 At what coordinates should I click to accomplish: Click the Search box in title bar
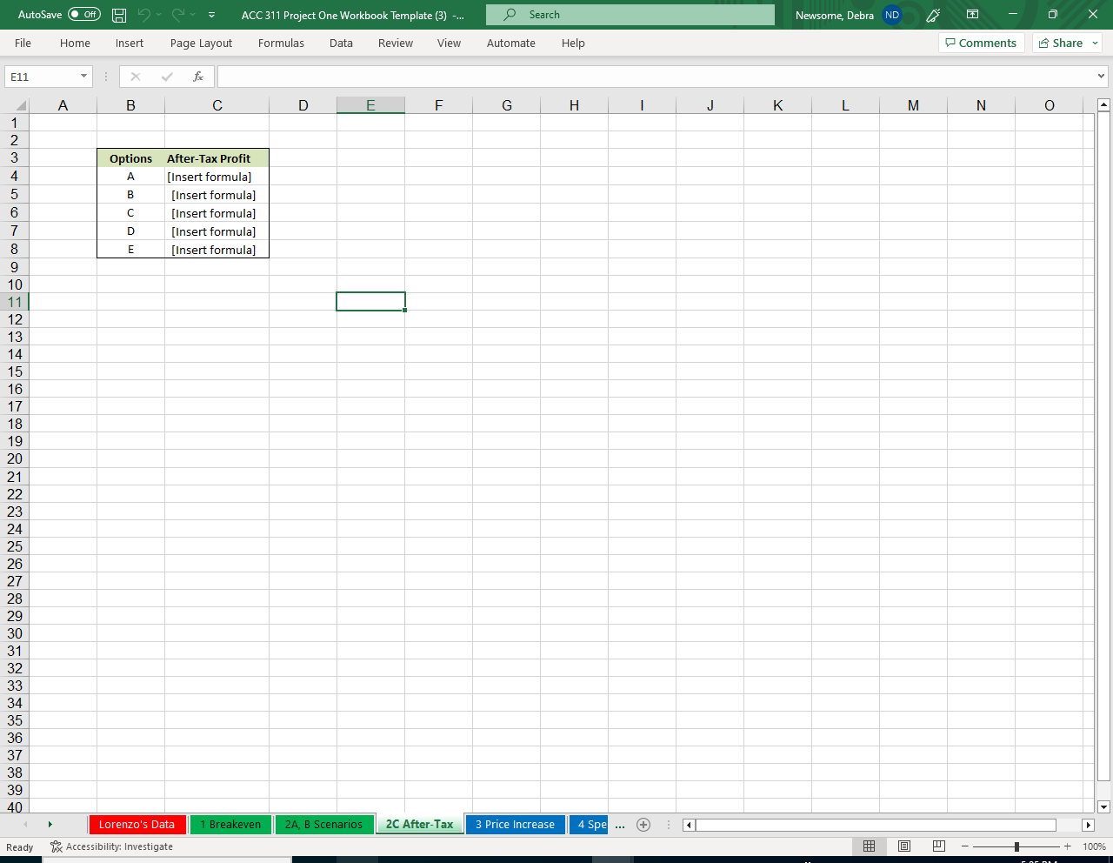click(x=630, y=15)
